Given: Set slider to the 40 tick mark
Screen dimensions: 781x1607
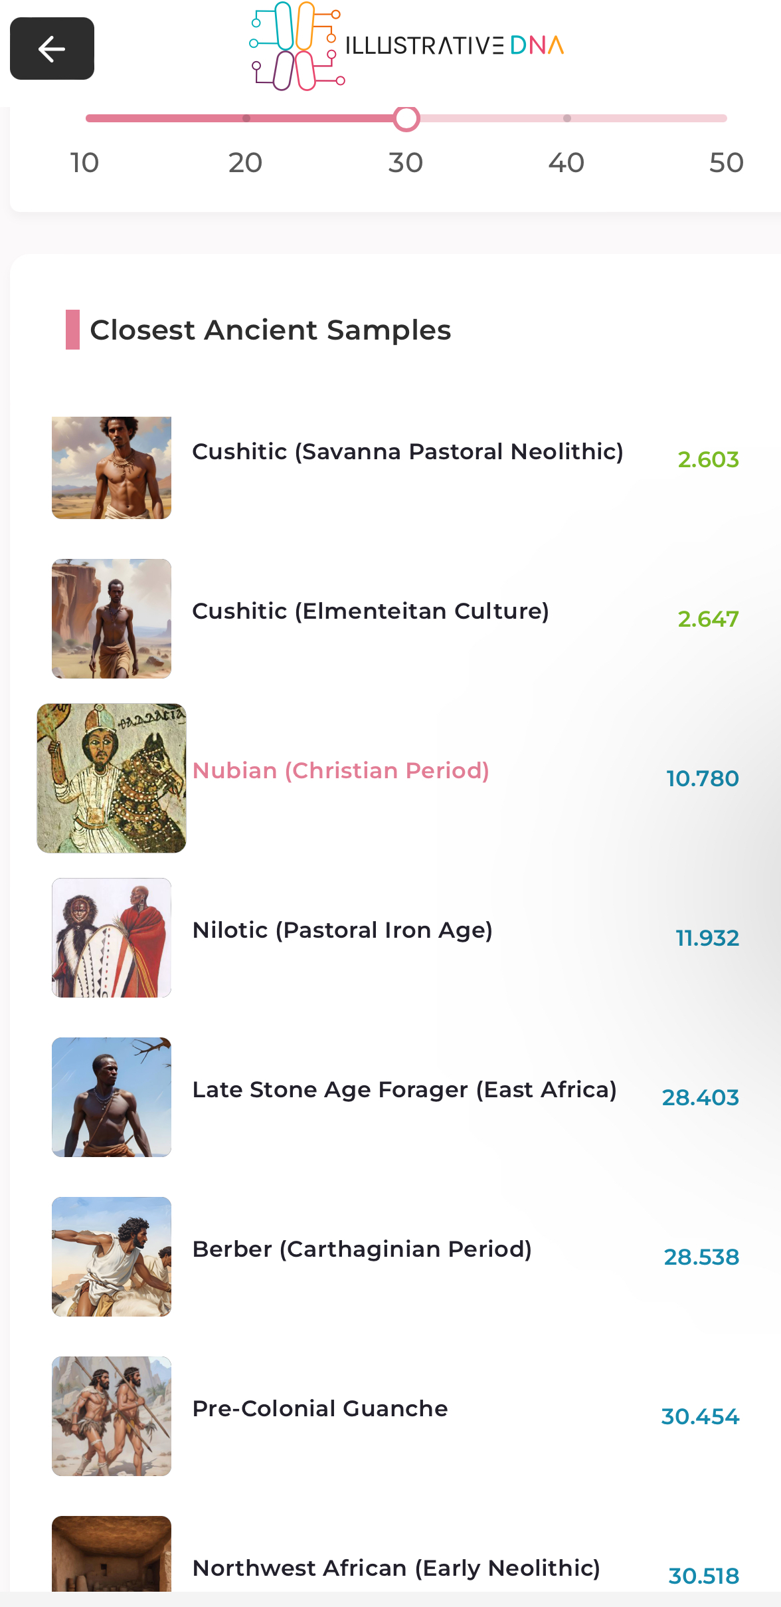Looking at the screenshot, I should (566, 119).
